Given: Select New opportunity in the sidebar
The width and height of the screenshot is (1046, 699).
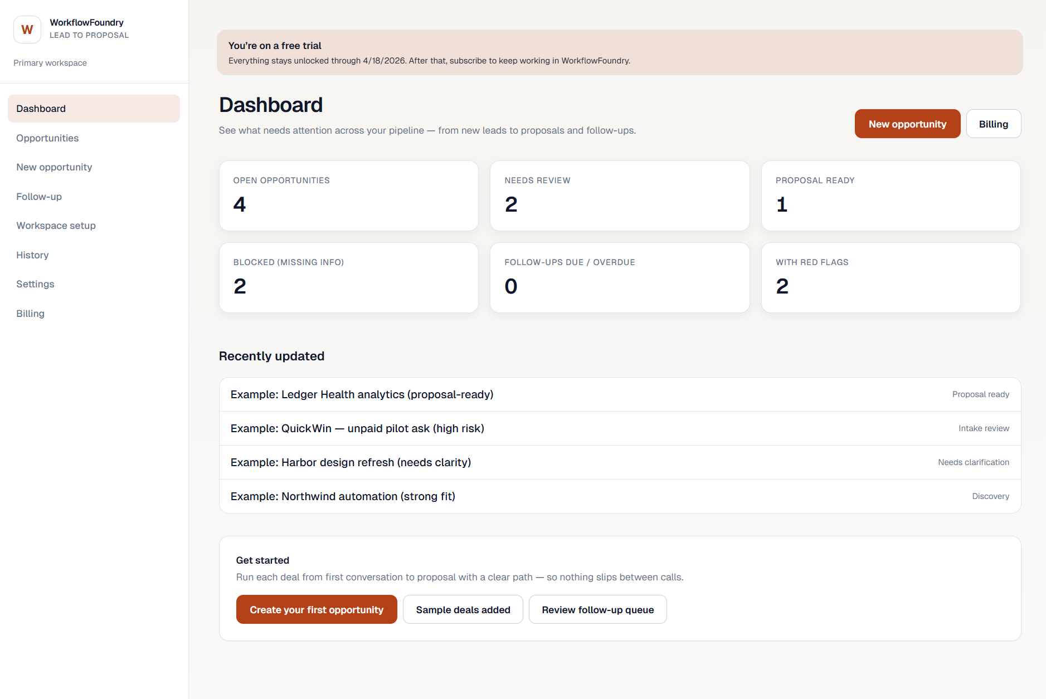Looking at the screenshot, I should click(54, 167).
